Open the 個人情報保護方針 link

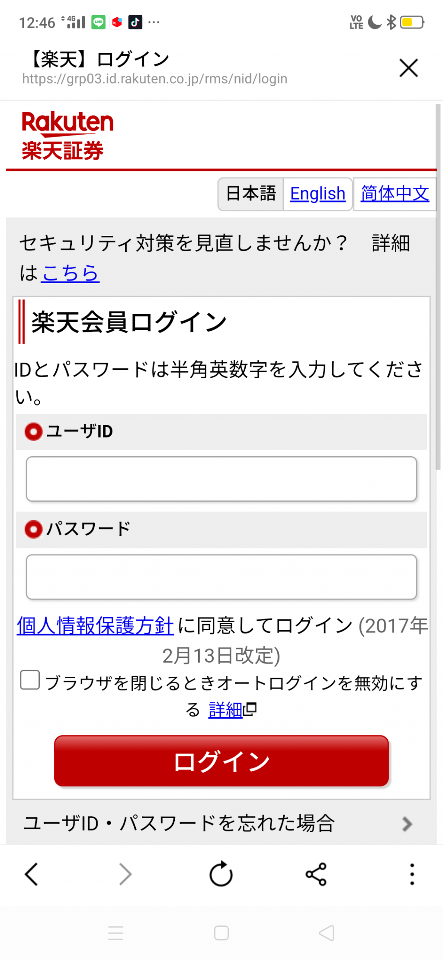tap(95, 626)
